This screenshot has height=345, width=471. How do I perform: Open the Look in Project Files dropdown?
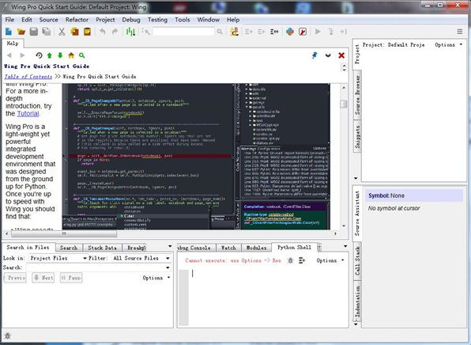tap(58, 258)
